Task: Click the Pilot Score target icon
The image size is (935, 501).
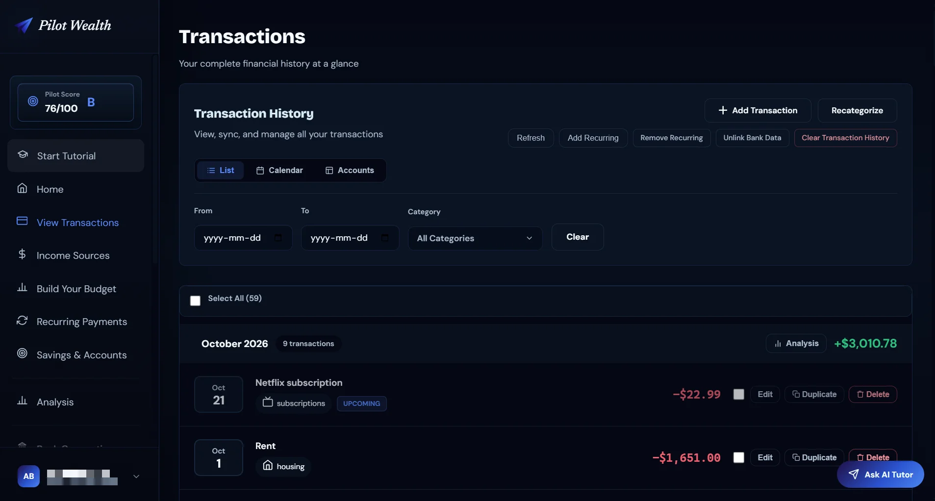Action: pos(33,101)
